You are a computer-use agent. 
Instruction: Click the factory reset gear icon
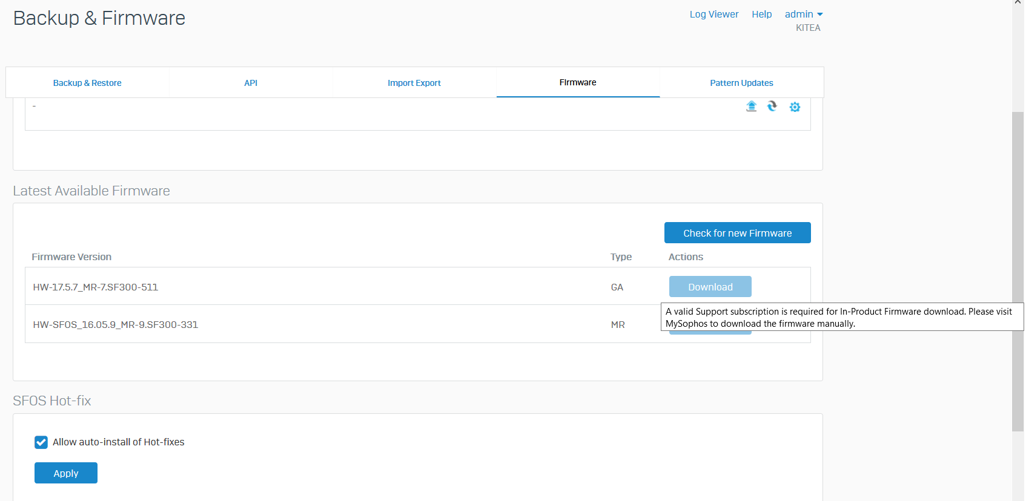795,107
